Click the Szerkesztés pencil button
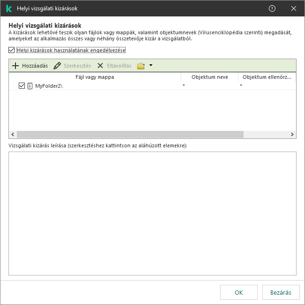Image resolution: width=305 pixels, height=305 pixels. pos(72,66)
